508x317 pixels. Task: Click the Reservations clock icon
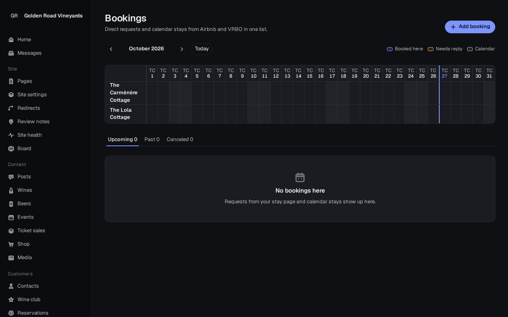11,313
